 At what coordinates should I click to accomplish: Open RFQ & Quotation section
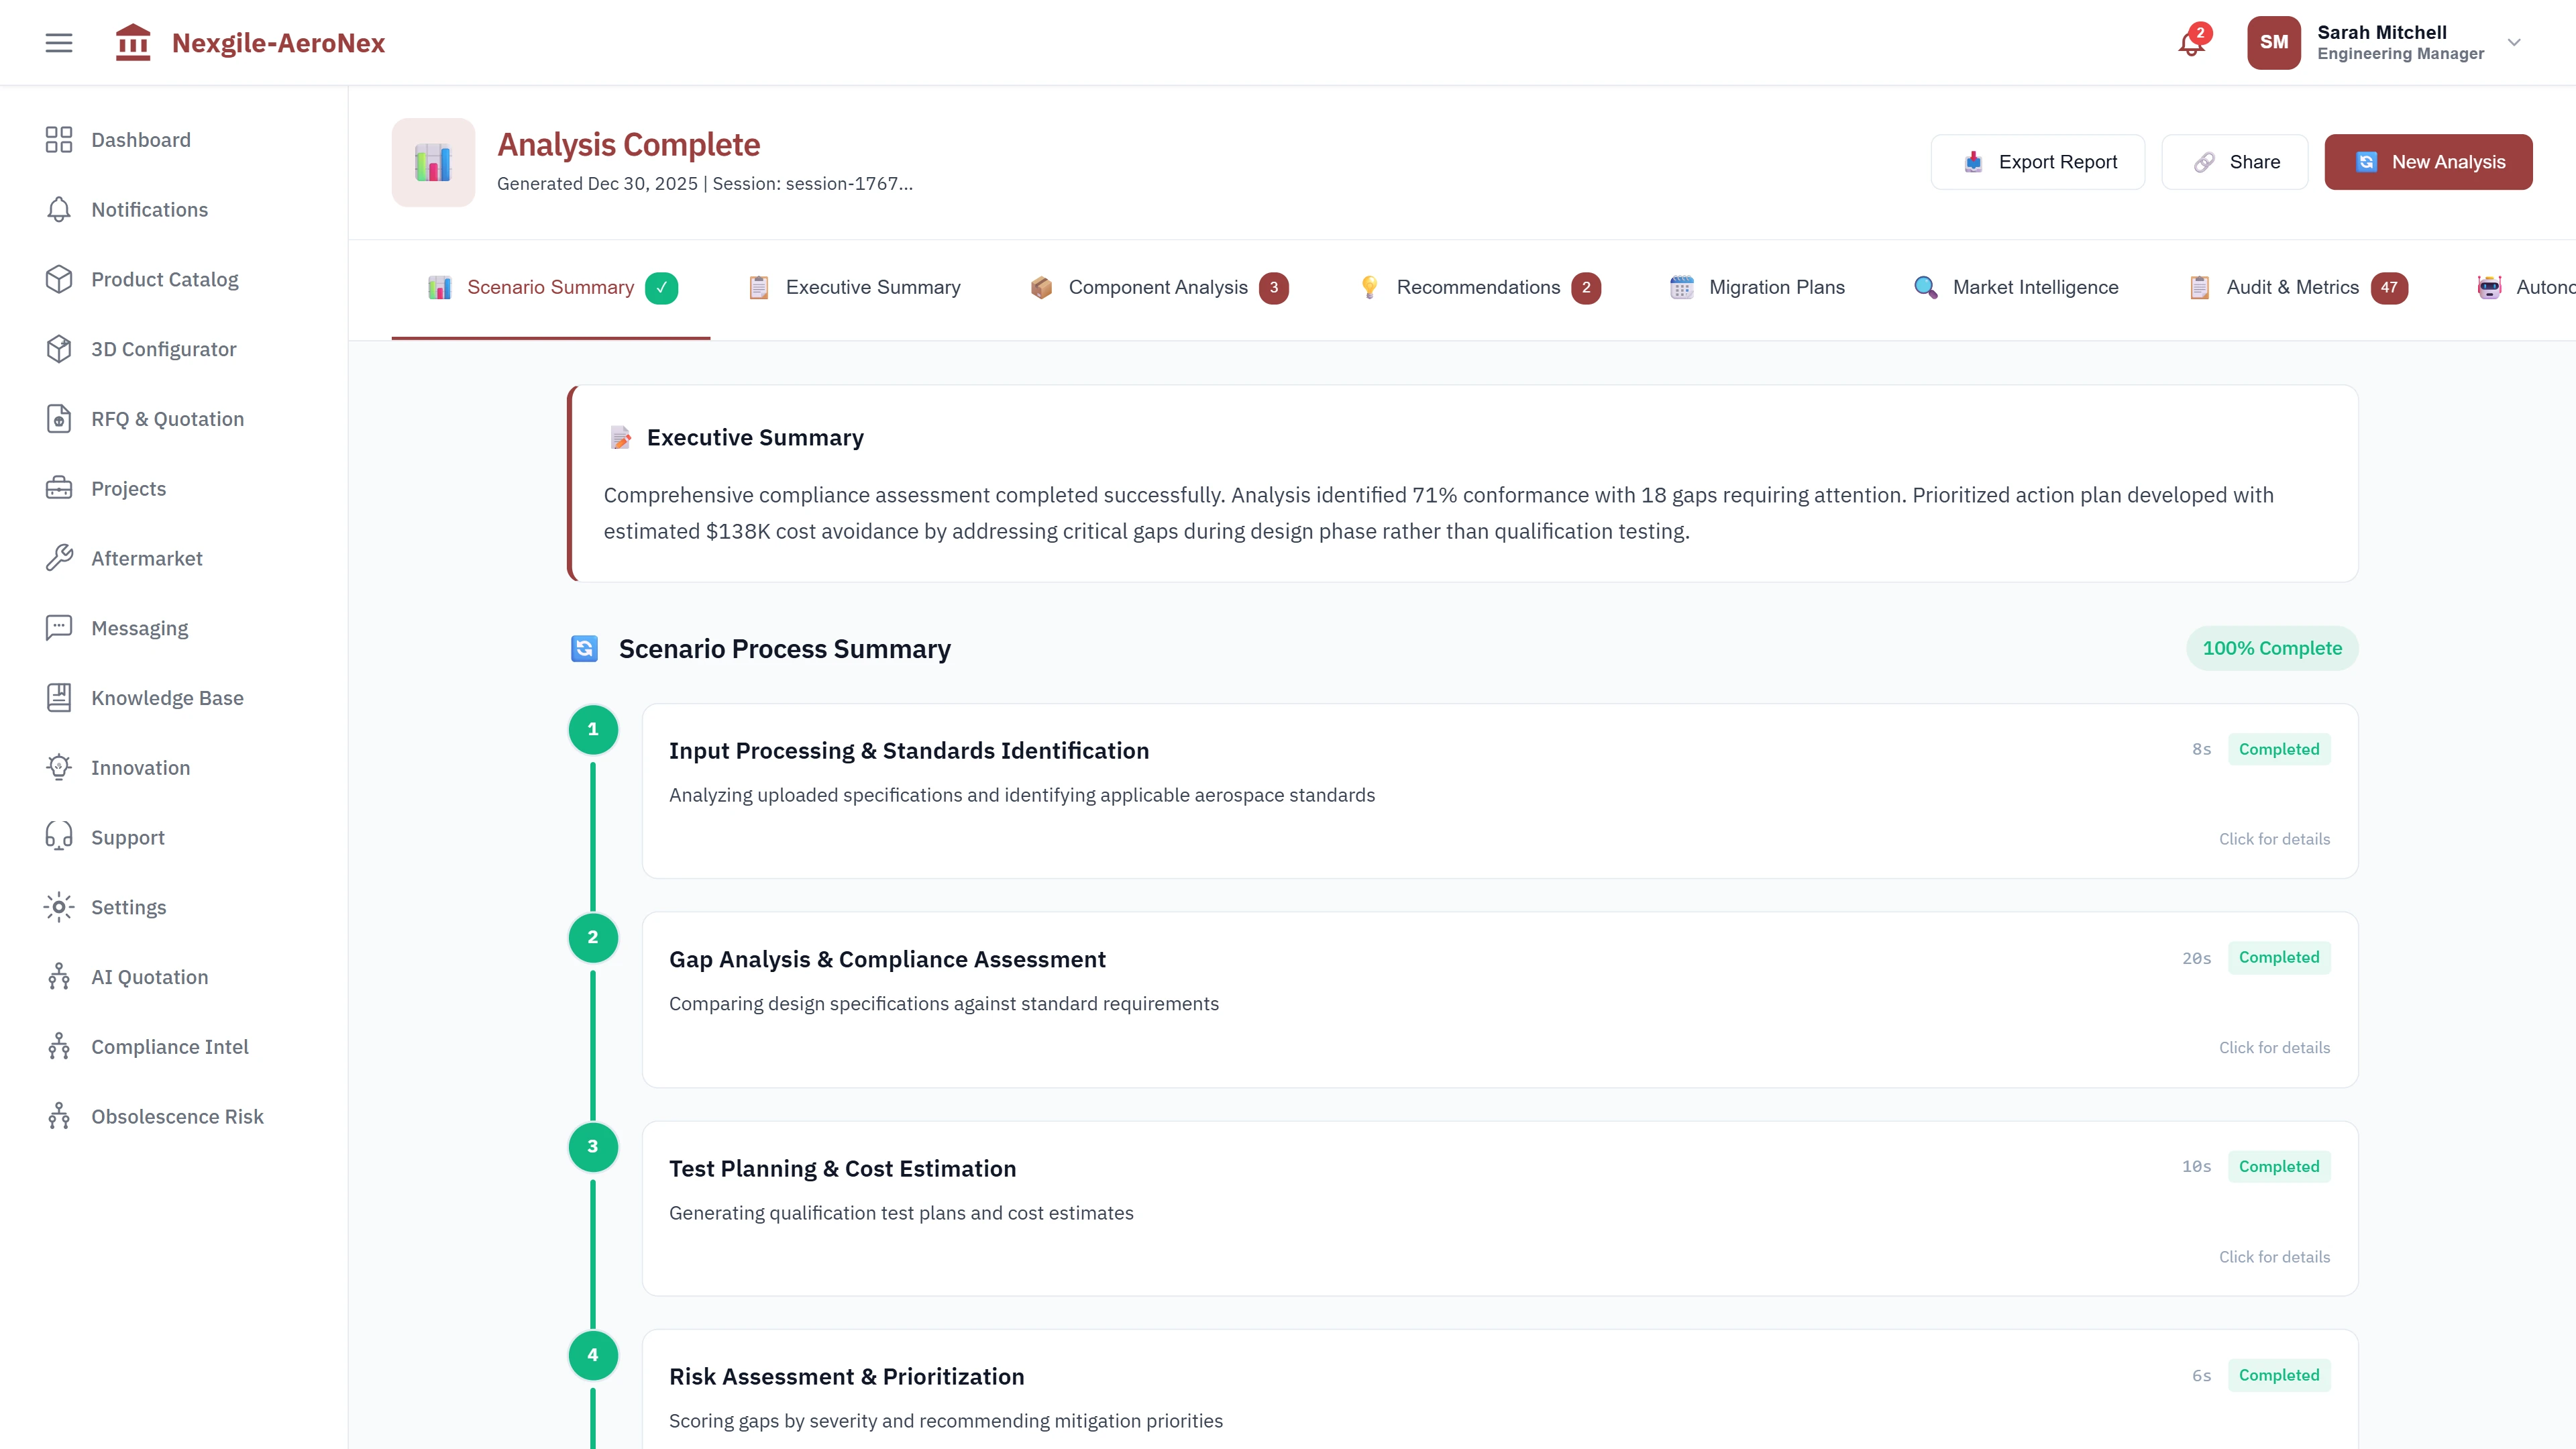tap(167, 419)
